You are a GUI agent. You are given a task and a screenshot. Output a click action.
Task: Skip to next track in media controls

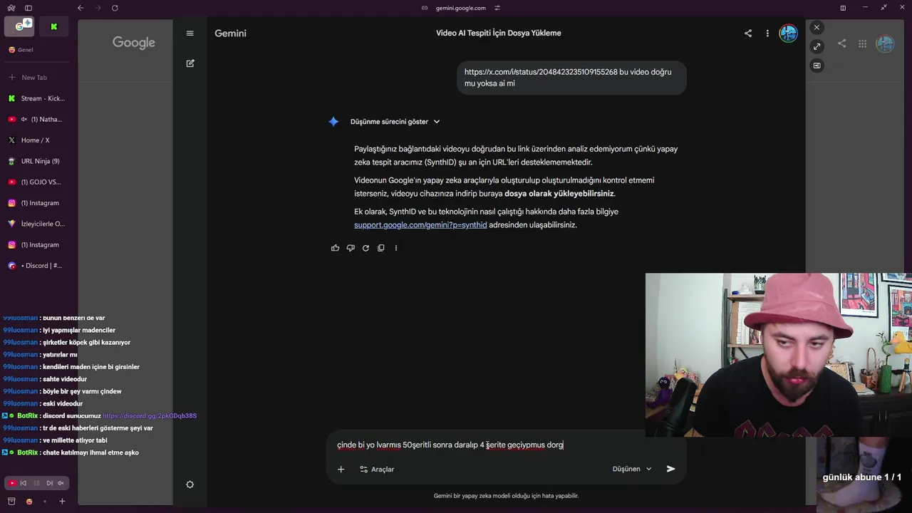coord(49,483)
